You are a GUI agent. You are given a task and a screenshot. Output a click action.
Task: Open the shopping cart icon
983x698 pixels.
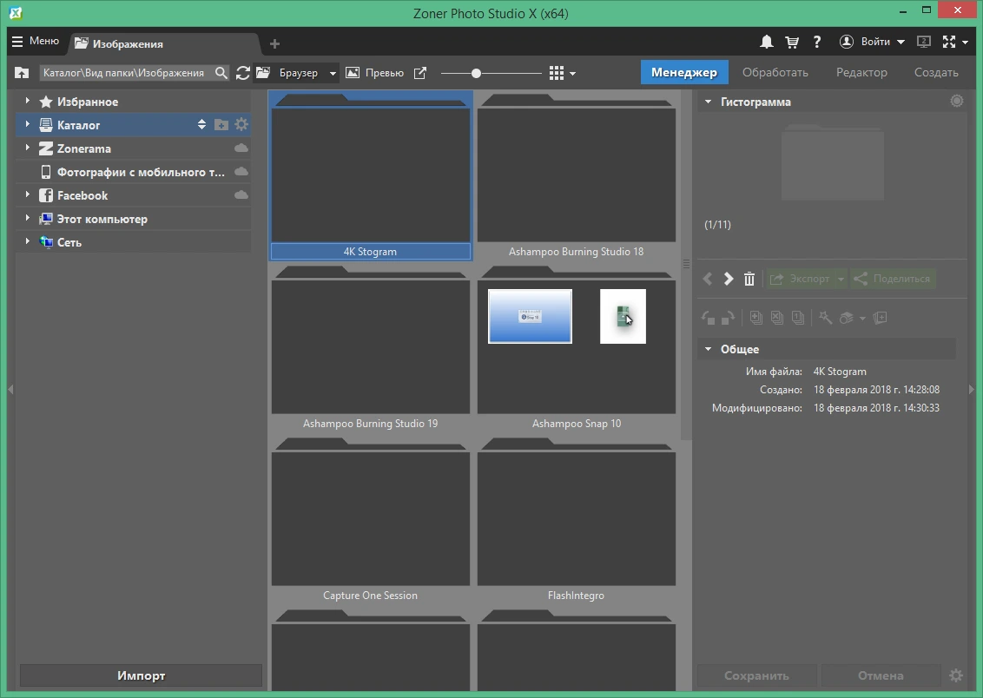(x=792, y=42)
